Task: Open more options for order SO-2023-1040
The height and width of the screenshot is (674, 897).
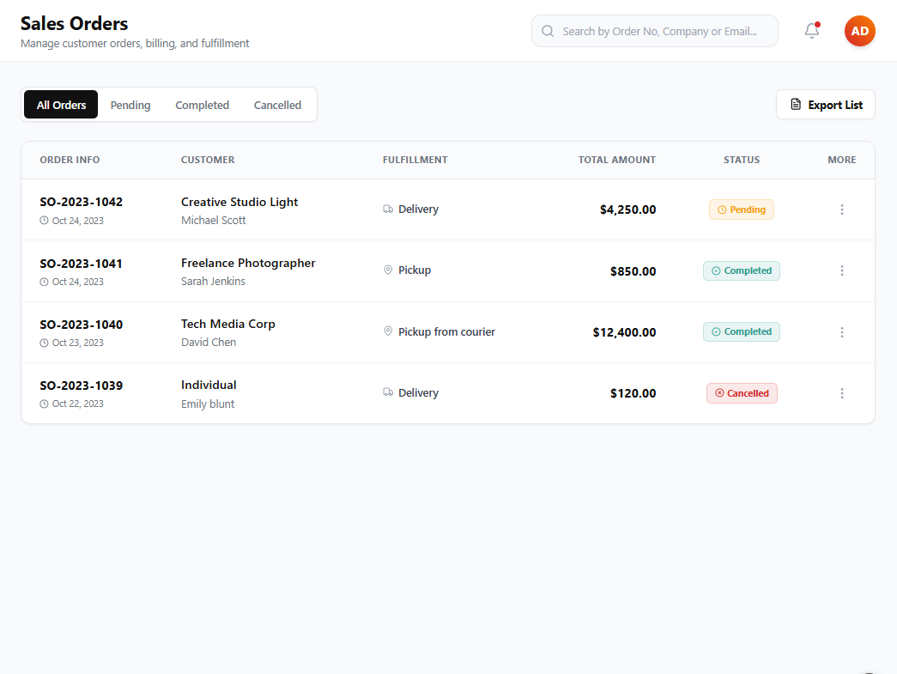Action: 841,332
